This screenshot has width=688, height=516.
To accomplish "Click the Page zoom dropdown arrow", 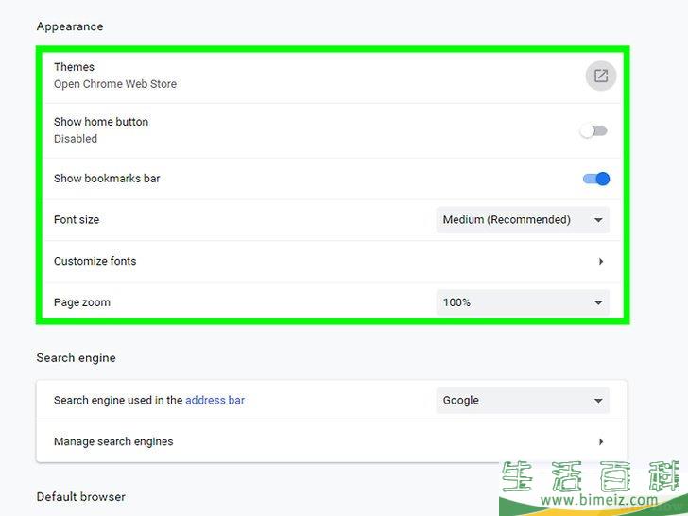I will click(598, 302).
